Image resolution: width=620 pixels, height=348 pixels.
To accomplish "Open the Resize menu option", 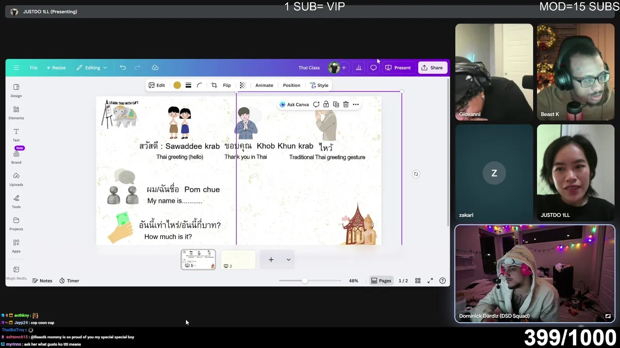I will pos(56,68).
